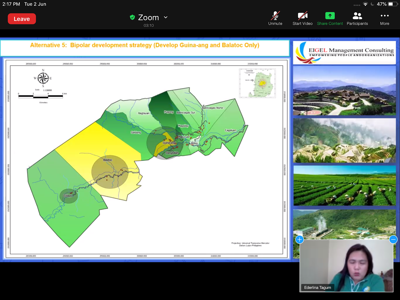Tap the battery indicator icon

[x=393, y=4]
